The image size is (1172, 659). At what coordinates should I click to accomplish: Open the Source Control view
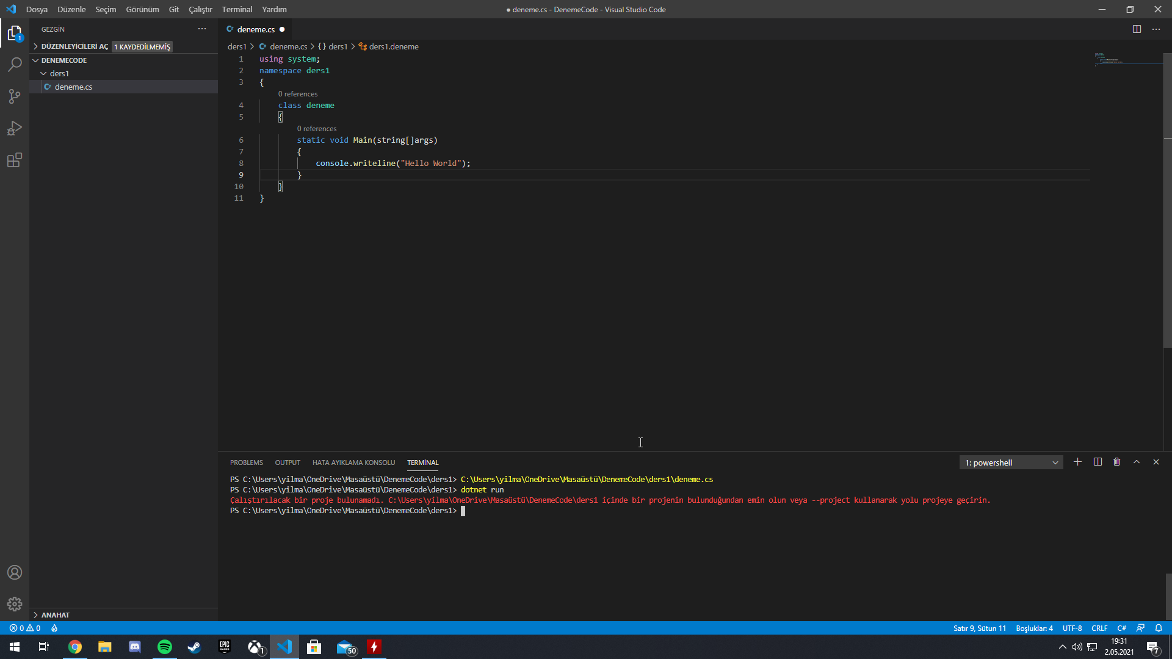coord(15,96)
